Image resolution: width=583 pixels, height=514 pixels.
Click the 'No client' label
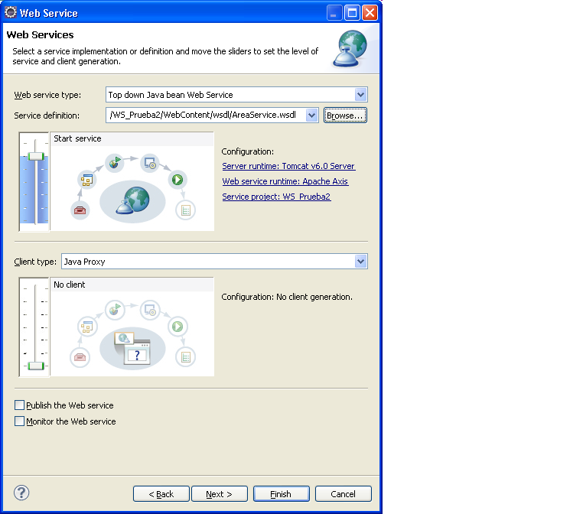[x=69, y=285]
